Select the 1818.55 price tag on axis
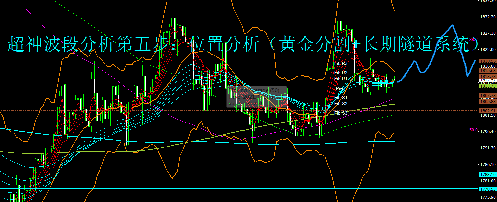Image resolution: width=497 pixels, height=202 pixels. point(488,61)
